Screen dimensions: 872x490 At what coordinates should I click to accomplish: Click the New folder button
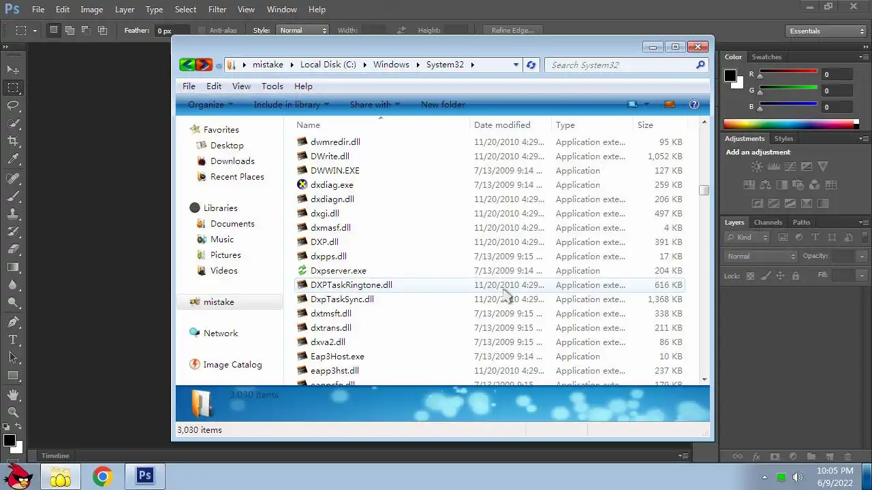pos(443,104)
